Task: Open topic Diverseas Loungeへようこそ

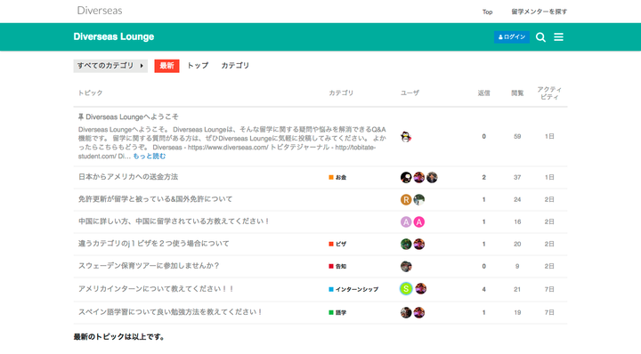Action: point(132,117)
